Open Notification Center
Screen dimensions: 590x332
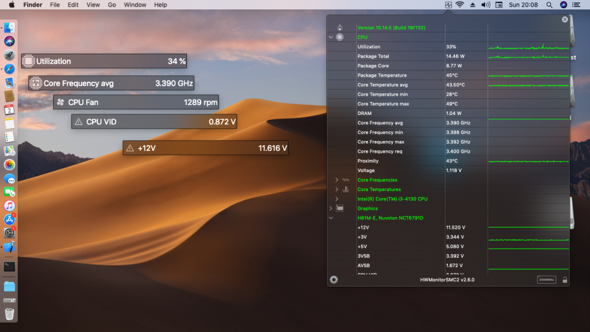click(576, 5)
